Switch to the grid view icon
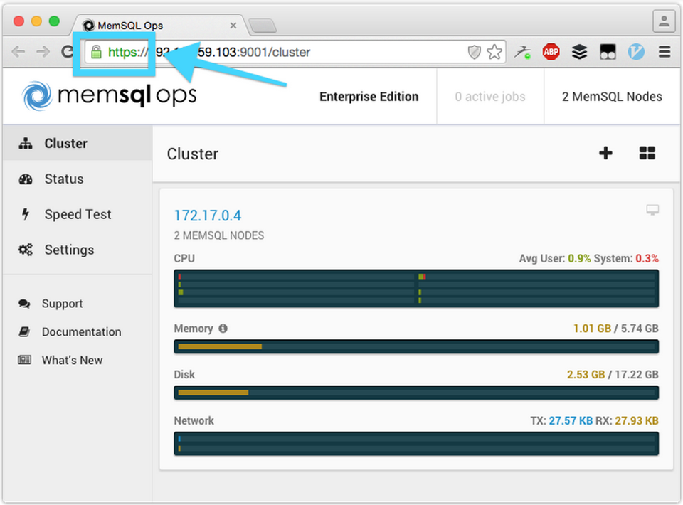The image size is (683, 505). 647,153
